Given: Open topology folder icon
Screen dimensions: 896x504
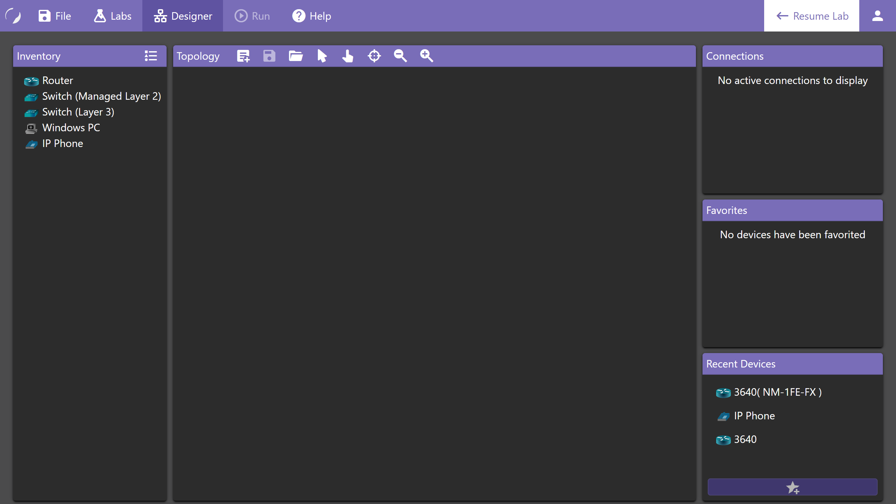Looking at the screenshot, I should [295, 56].
